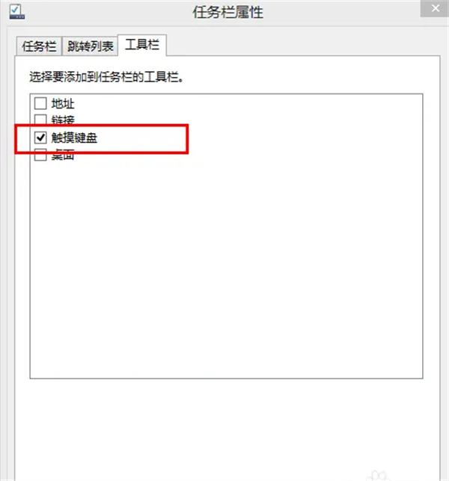Screen dimensions: 449x481
Task: Check the 地址 toolbar checkbox
Action: tap(40, 103)
